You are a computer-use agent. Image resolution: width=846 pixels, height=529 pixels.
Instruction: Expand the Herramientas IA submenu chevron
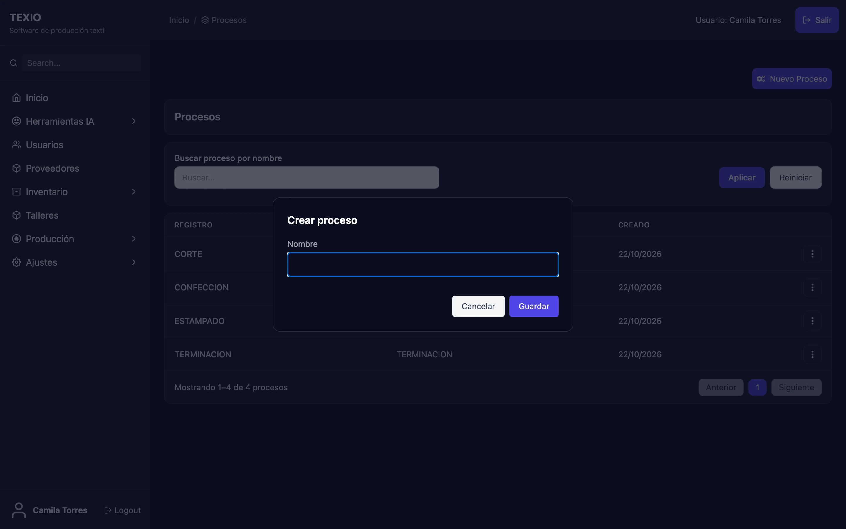[134, 121]
